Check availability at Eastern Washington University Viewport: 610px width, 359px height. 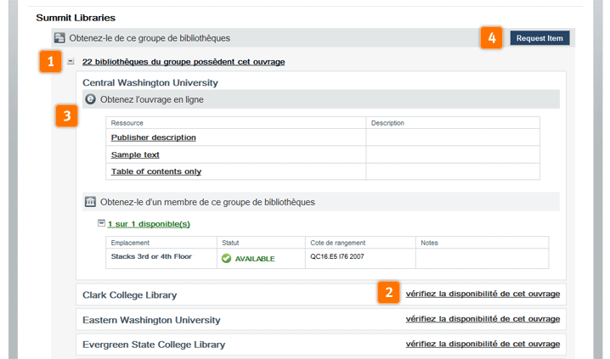click(x=483, y=319)
